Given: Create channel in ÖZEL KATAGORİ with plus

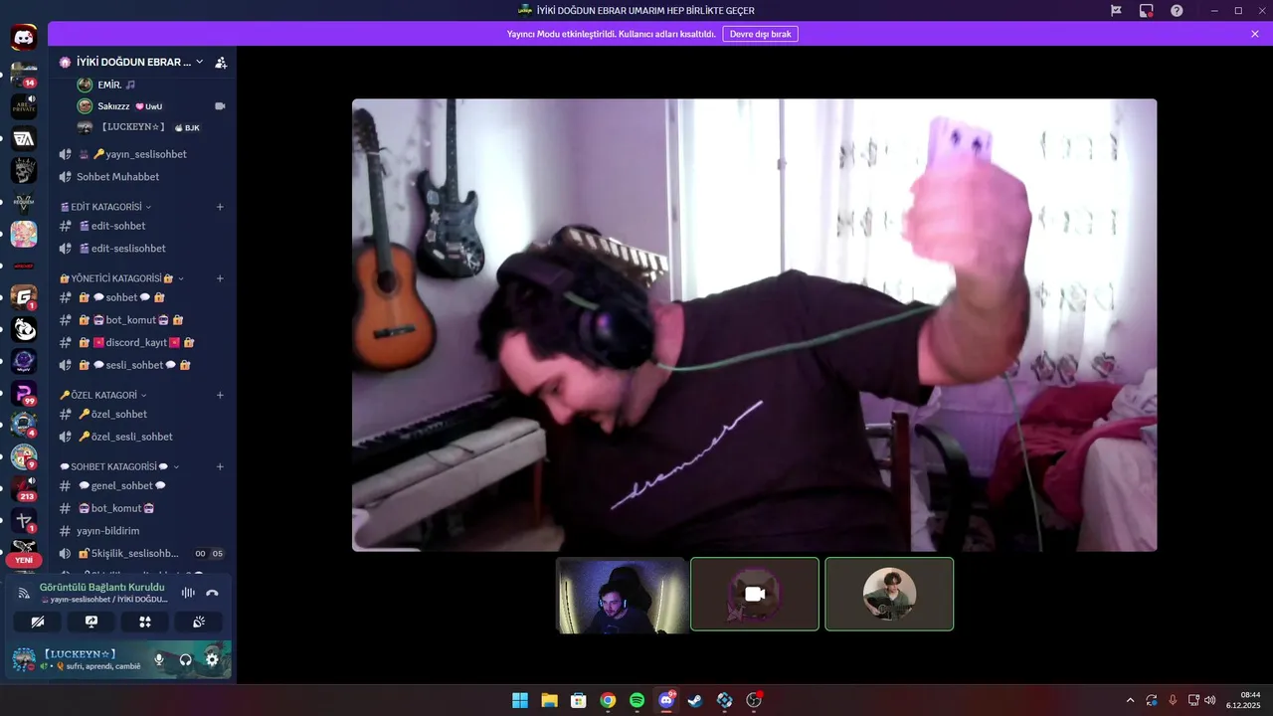Looking at the screenshot, I should 220,395.
